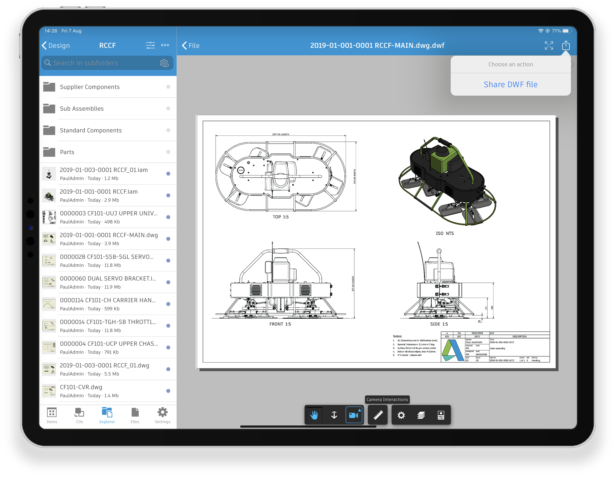The height and width of the screenshot is (477, 615).
Task: Toggle status dot on CF101-CVR.dwg file
Action: pyautogui.click(x=168, y=391)
